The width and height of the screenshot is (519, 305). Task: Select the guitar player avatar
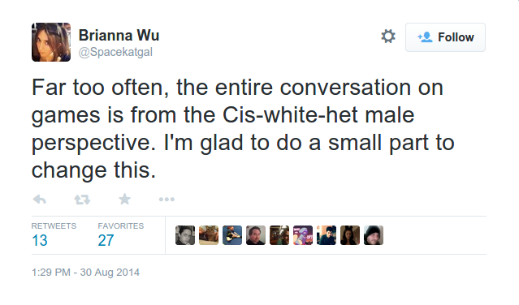coord(232,235)
